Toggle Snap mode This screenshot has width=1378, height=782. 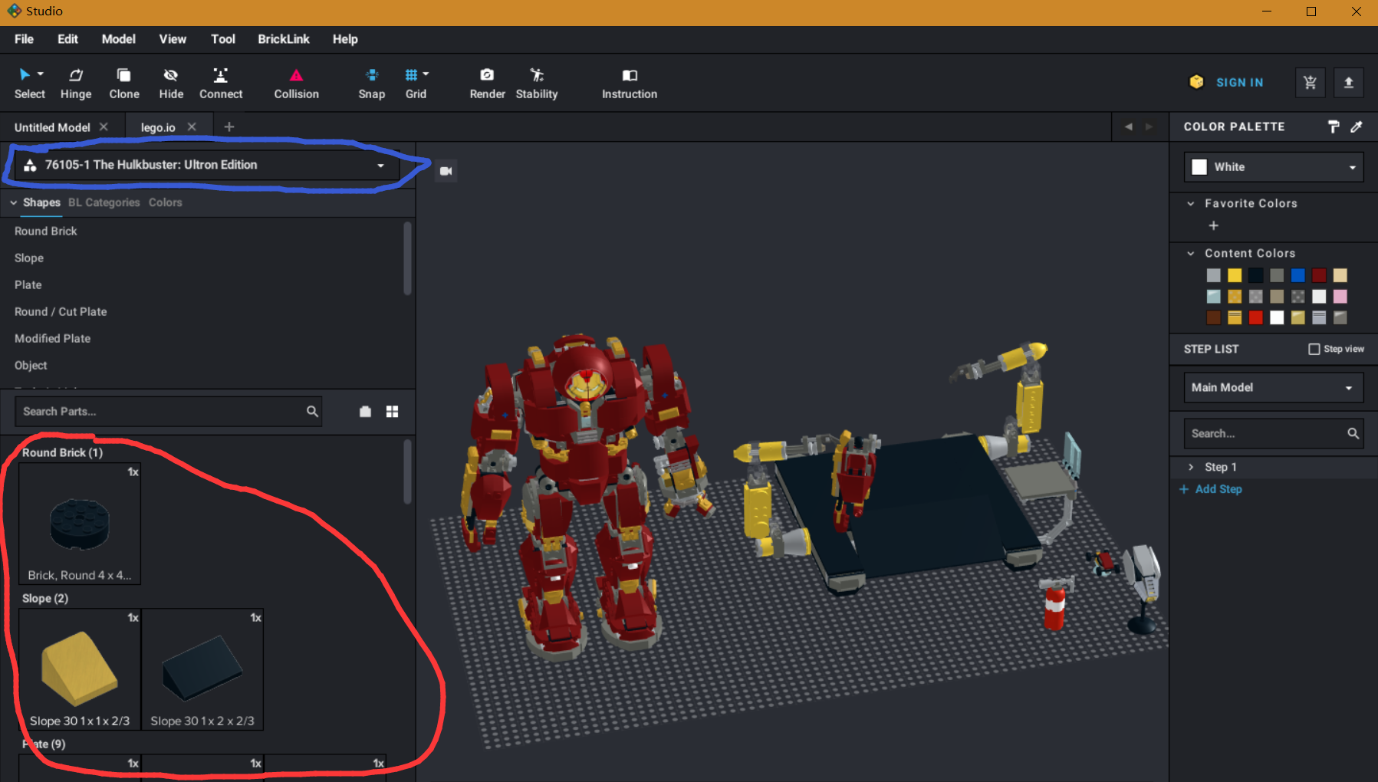click(x=372, y=83)
